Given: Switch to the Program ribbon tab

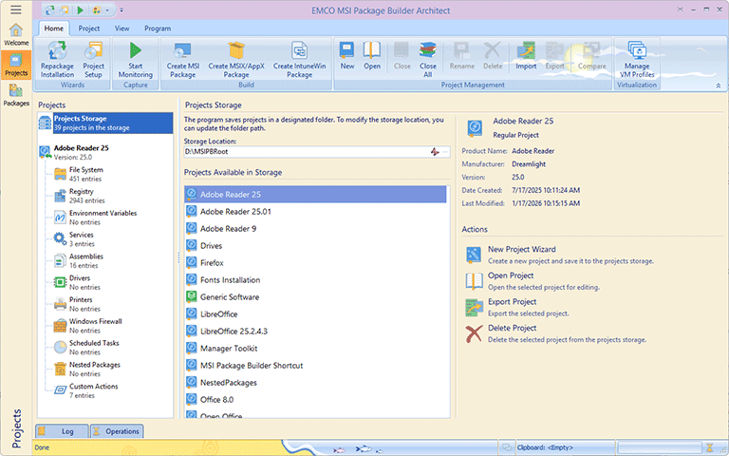Looking at the screenshot, I should [x=158, y=28].
